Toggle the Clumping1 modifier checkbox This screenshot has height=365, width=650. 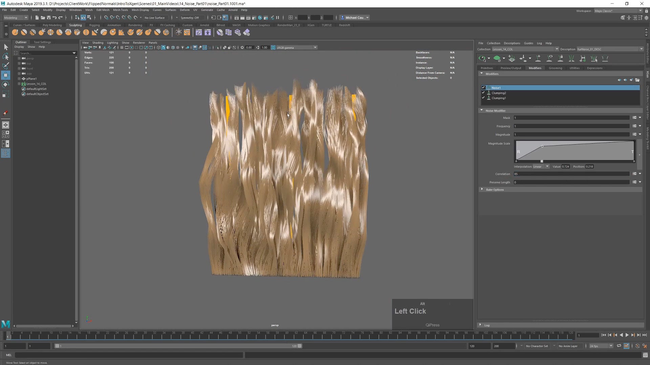click(483, 98)
